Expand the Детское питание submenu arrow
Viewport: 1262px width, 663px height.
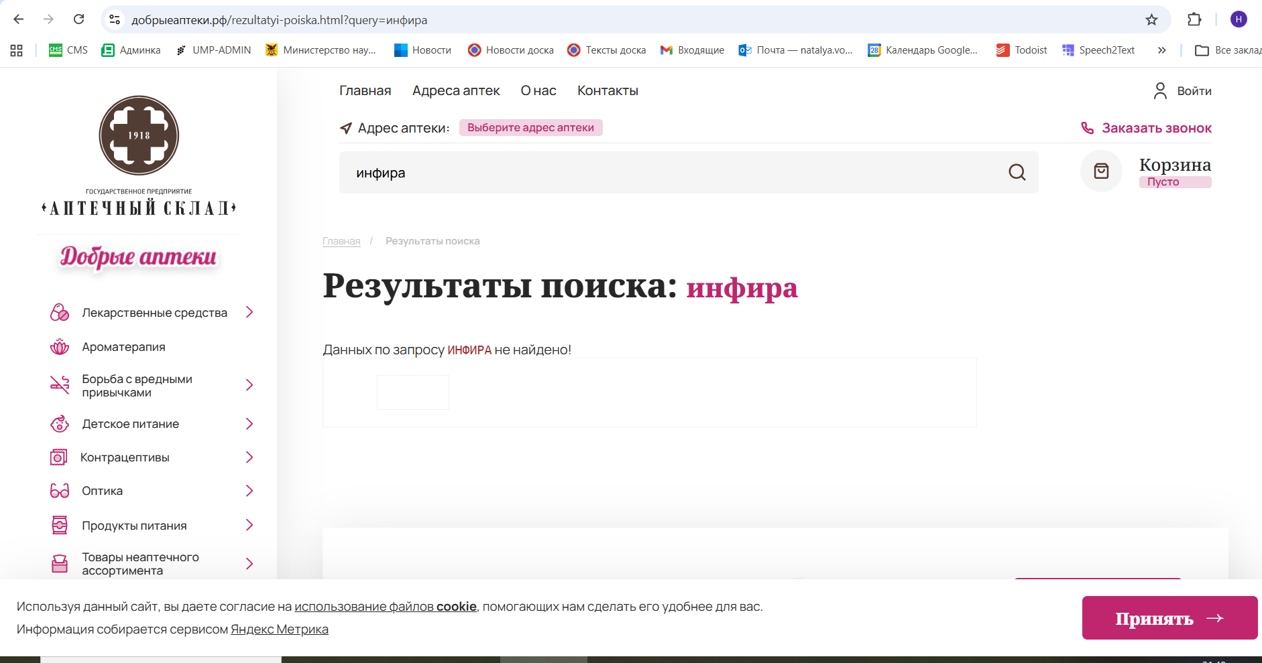(249, 424)
